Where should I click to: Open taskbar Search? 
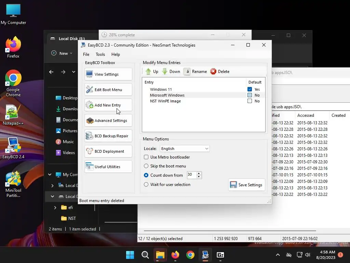(x=145, y=255)
